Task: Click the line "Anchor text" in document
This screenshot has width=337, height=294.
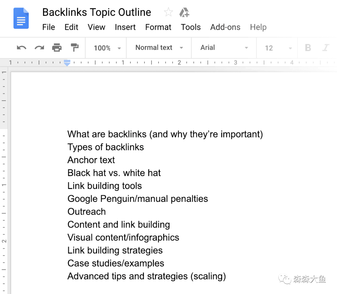Action: tap(91, 160)
